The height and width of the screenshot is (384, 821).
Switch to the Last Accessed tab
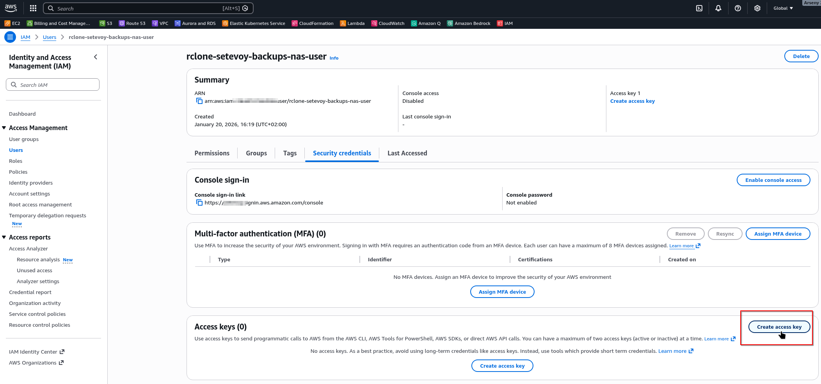pyautogui.click(x=407, y=153)
